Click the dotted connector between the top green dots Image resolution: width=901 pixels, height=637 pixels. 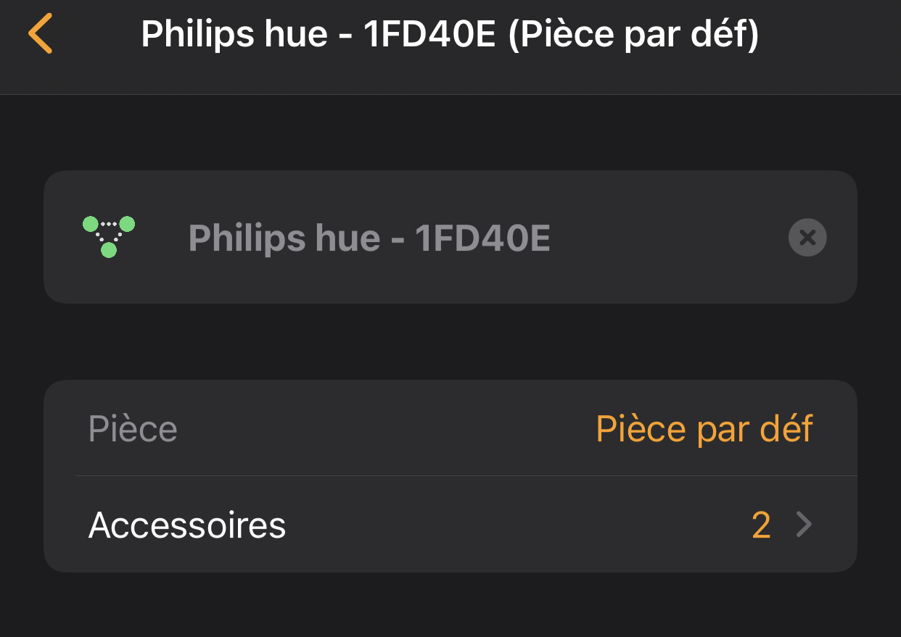[x=109, y=224]
